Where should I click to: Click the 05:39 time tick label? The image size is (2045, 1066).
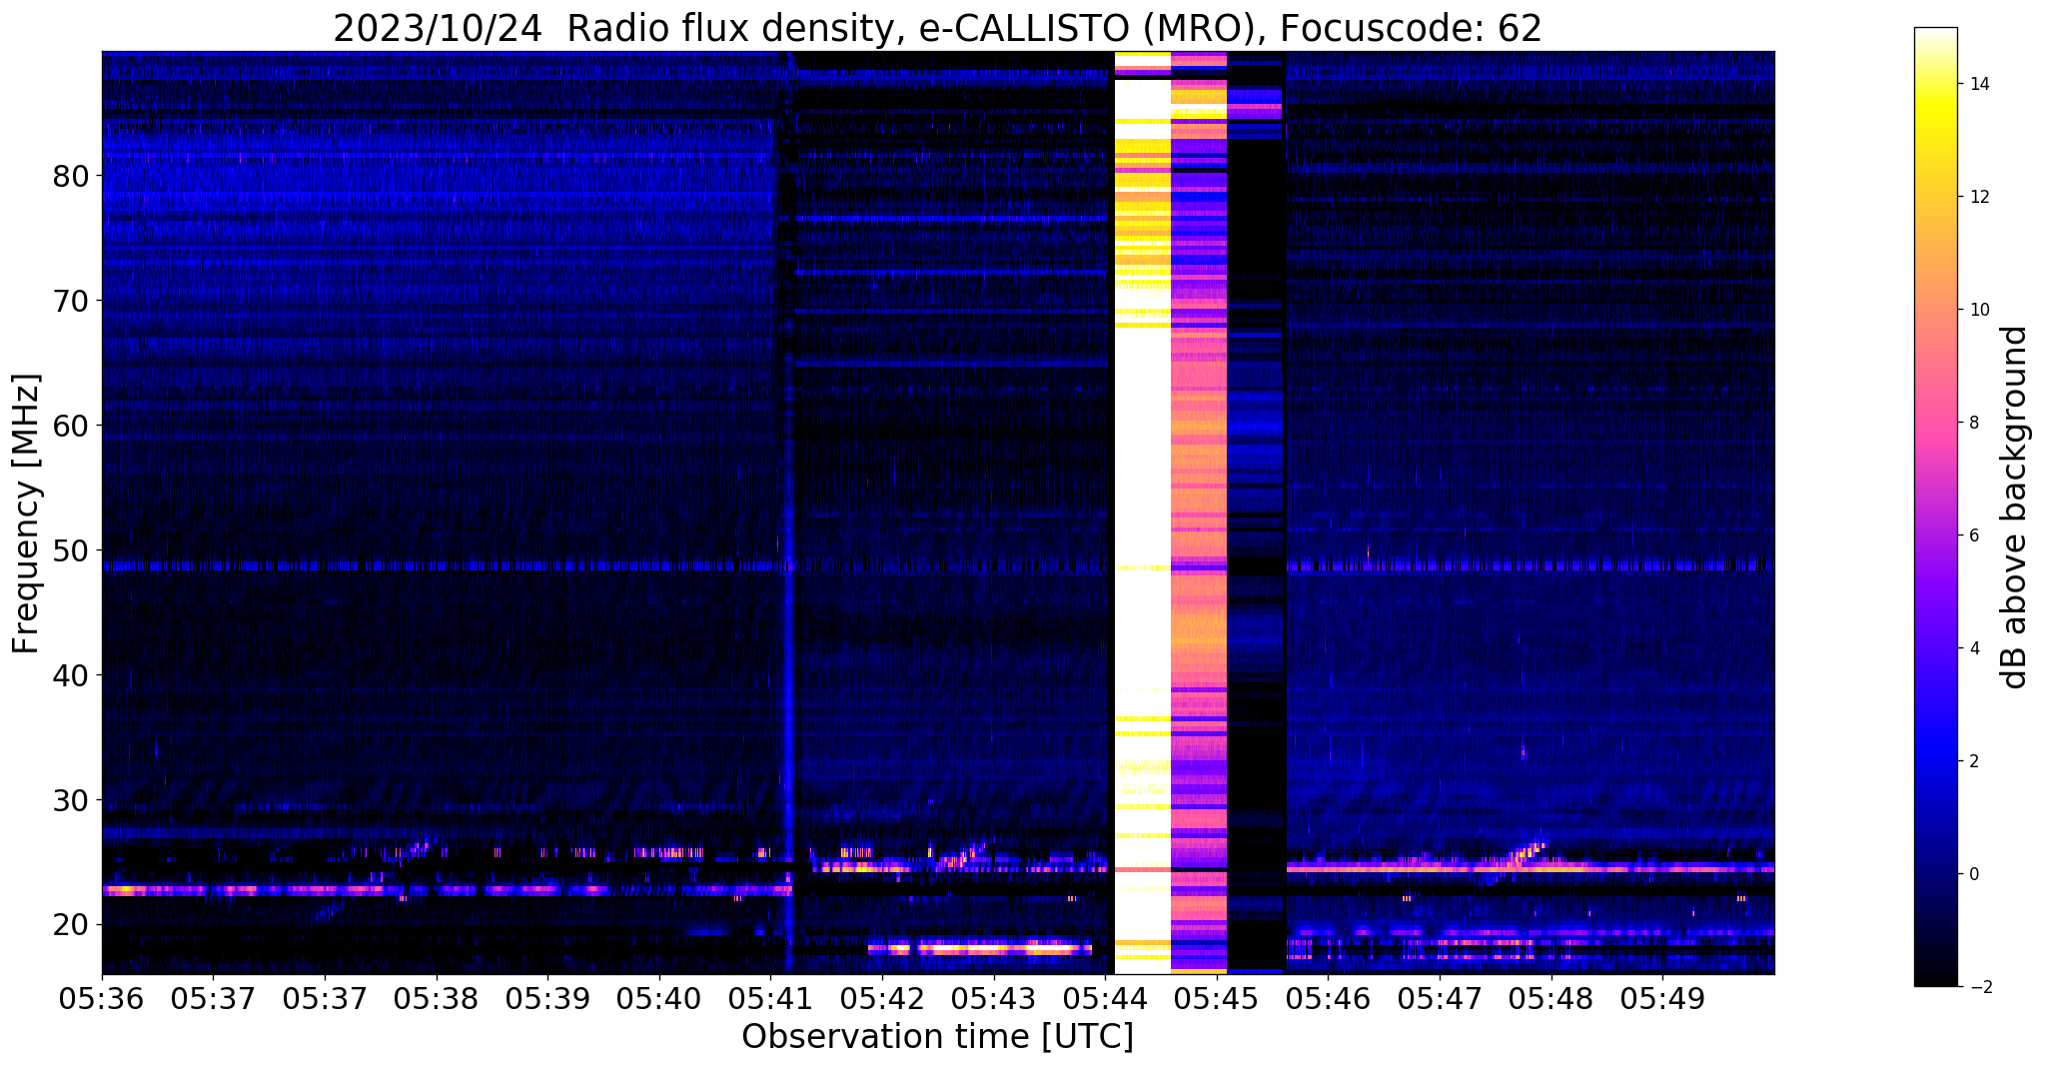point(547,998)
